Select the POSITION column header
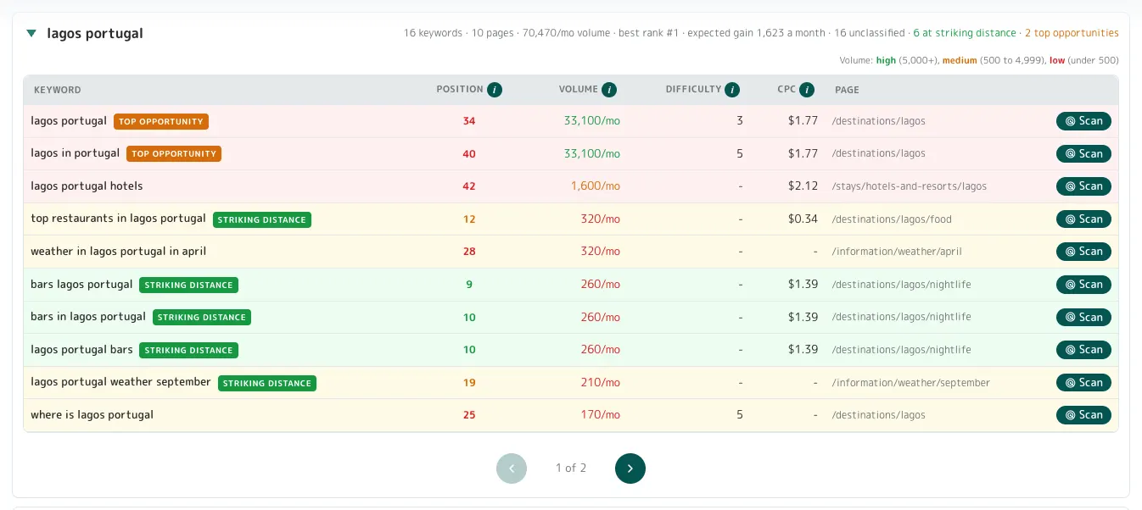This screenshot has width=1142, height=510. 460,89
